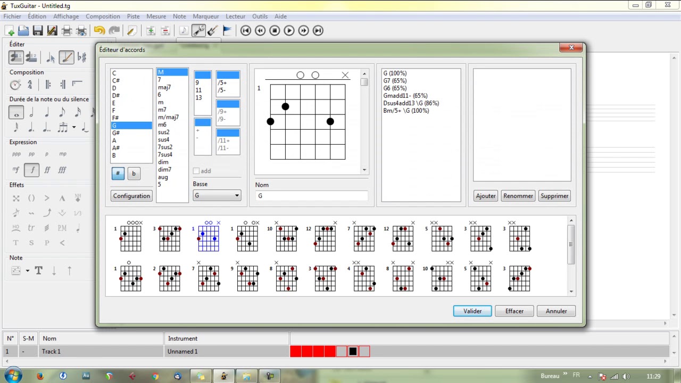Go to the previous measure
Viewport: 681px width, 383px height.
click(x=260, y=31)
